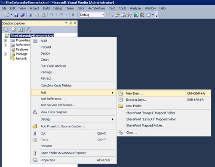Click the Start Page green arrow icon
Screen dimensions: 215x167
136,15
